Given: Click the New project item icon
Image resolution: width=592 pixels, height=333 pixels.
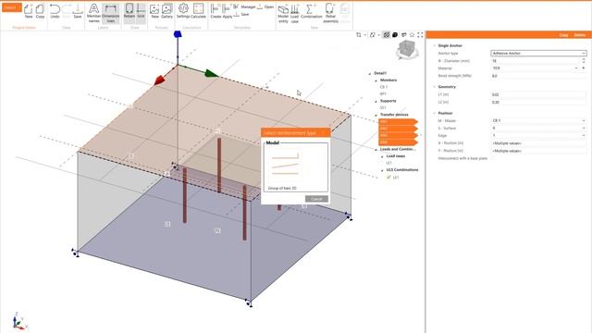Looking at the screenshot, I should pyautogui.click(x=29, y=10).
